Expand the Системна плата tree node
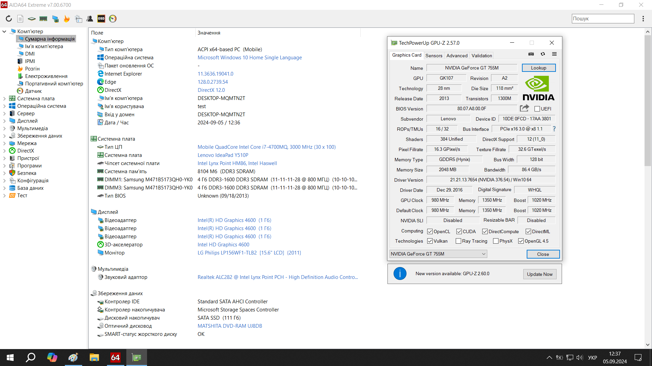Screen dimensions: 652x366 tap(4, 99)
